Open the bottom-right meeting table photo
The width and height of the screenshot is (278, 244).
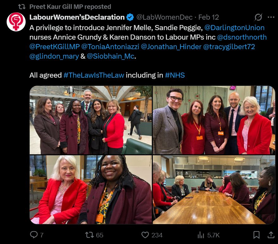point(214,190)
